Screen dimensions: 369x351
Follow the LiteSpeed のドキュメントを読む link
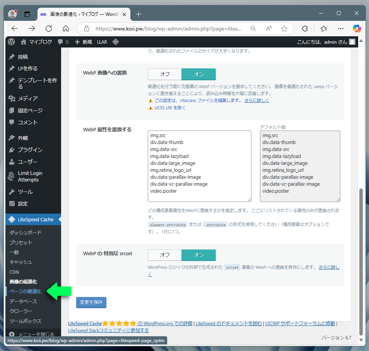point(229,324)
